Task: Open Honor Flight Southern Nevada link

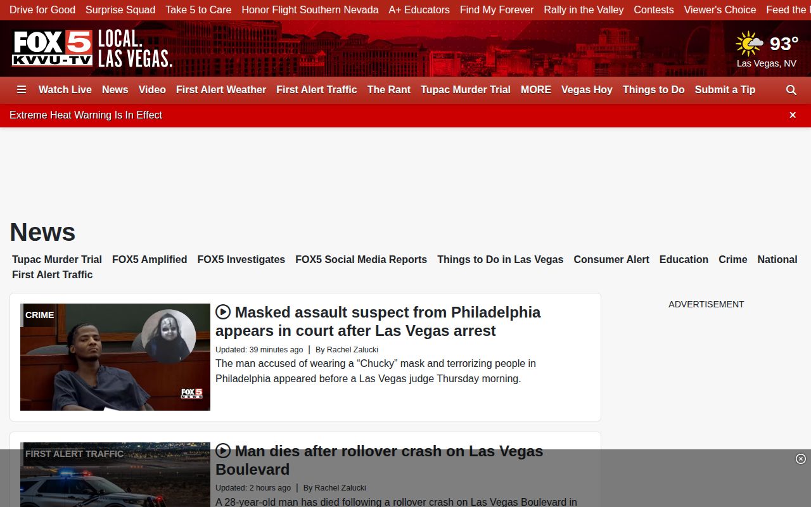Action: [310, 10]
